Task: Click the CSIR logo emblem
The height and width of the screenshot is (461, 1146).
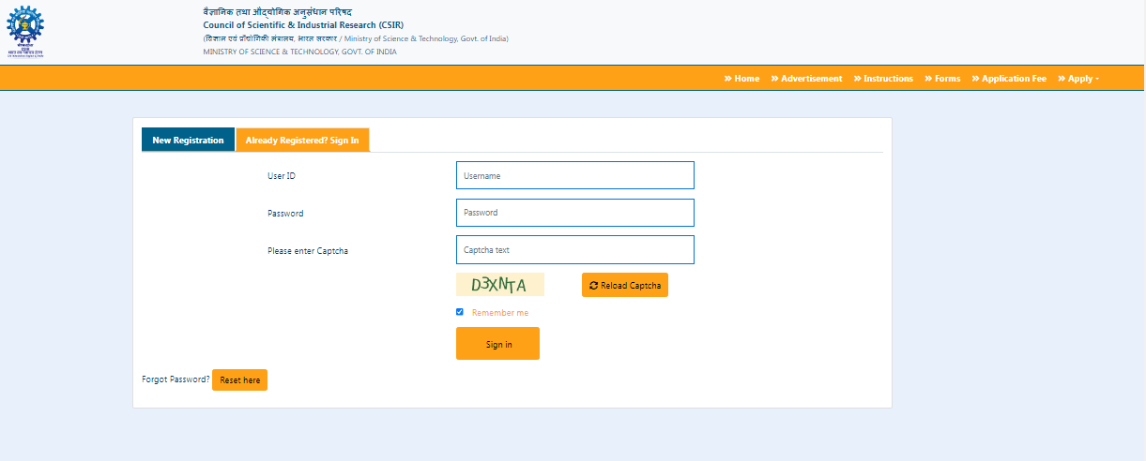Action: (25, 31)
